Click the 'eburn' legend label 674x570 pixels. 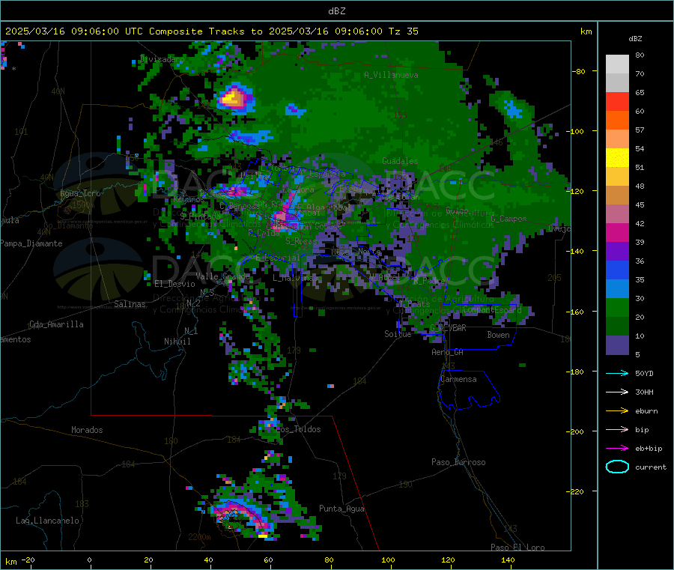point(646,411)
